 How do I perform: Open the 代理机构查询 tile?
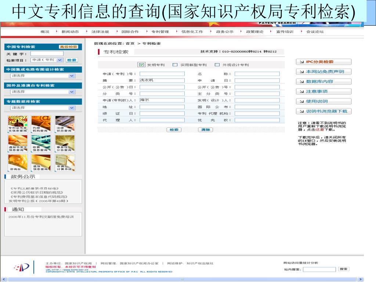click(x=41, y=124)
